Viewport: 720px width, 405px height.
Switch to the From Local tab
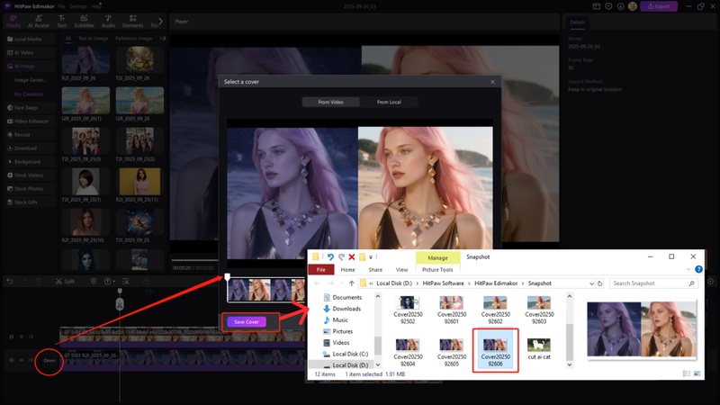[x=389, y=102]
